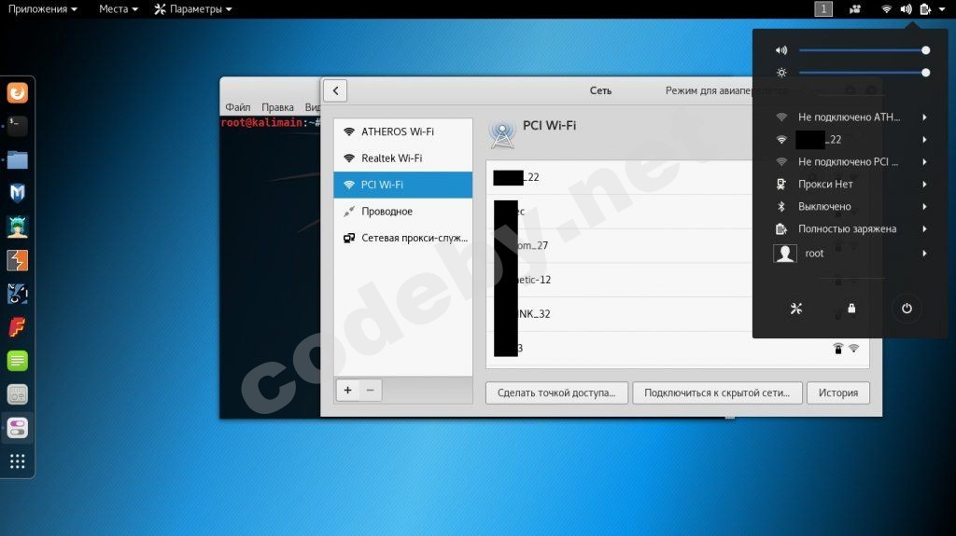Click the Wi-Fi indicator in top bar
Viewport: 956px width, 536px height.
tap(887, 9)
